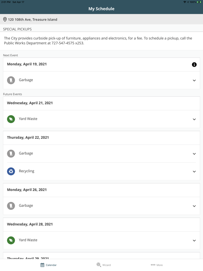Screen dimensions: 203x271
Task: Tap the Garbage icon under April 19
Action: [11, 80]
